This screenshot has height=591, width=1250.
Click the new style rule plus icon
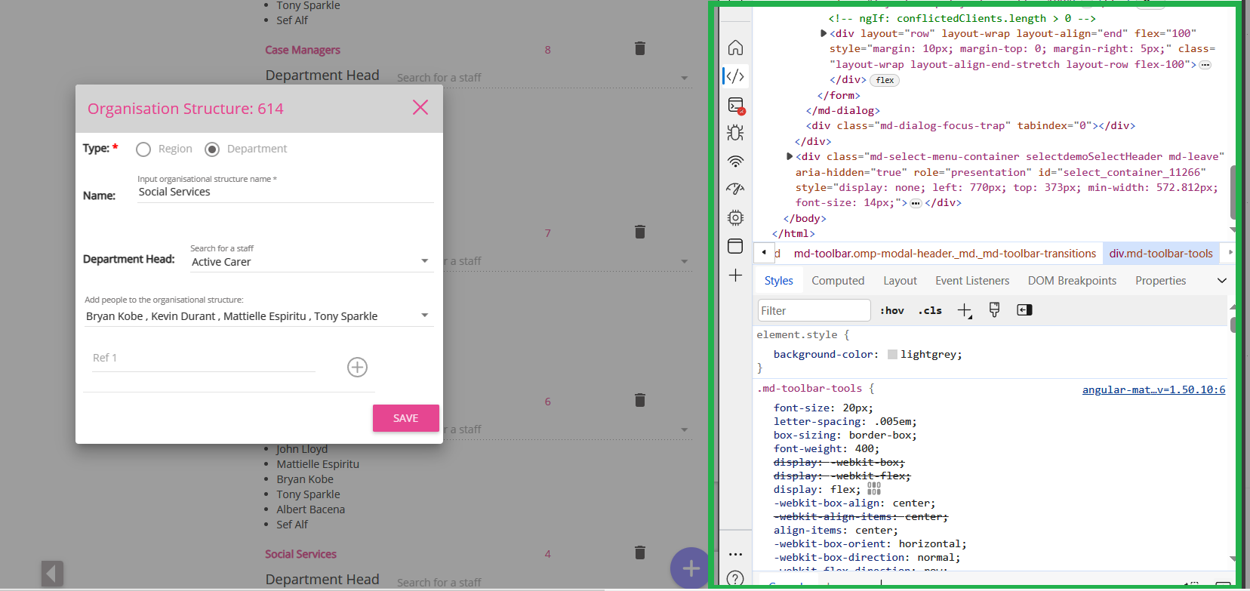point(965,311)
